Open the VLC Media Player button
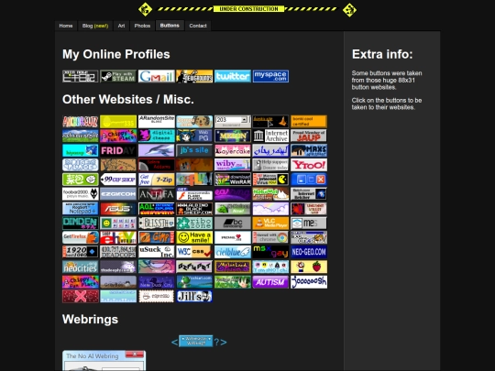The image size is (495, 371). [270, 223]
